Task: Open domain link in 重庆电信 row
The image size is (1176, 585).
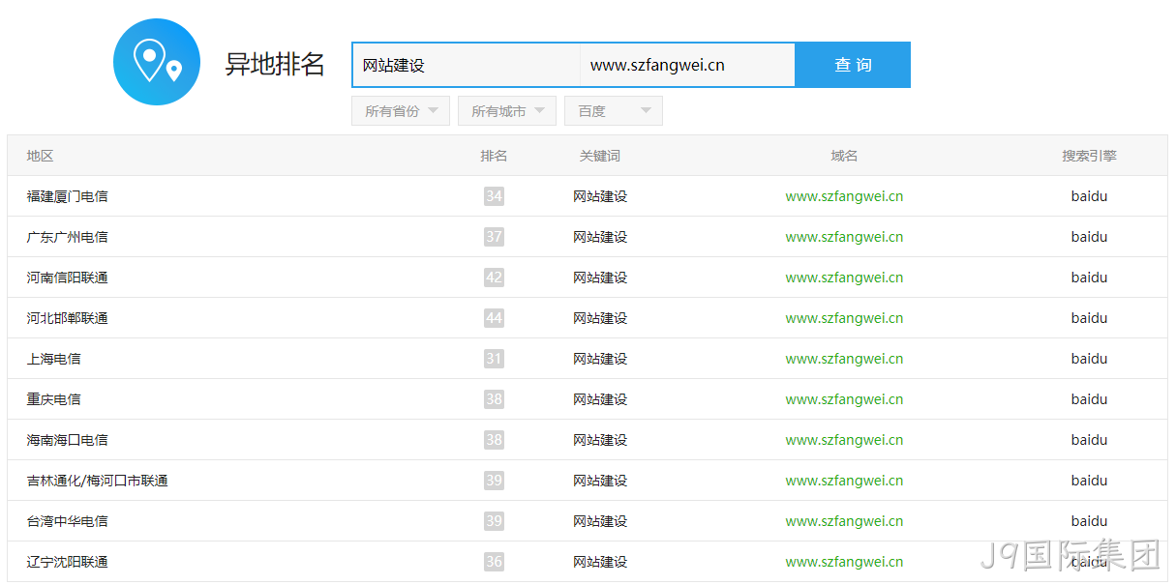Action: [844, 399]
